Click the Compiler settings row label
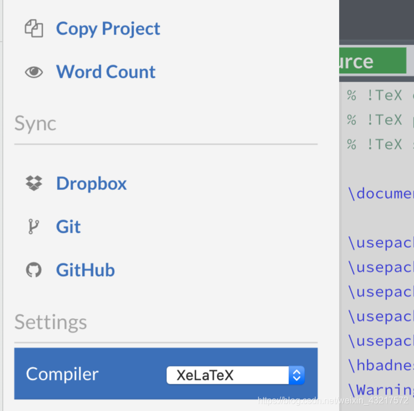The image size is (414, 411). 62,374
